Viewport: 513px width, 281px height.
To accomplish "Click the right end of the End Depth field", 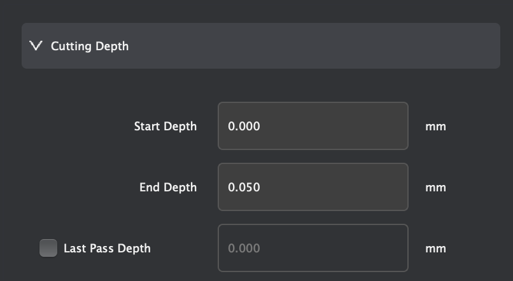I will pyautogui.click(x=395, y=187).
